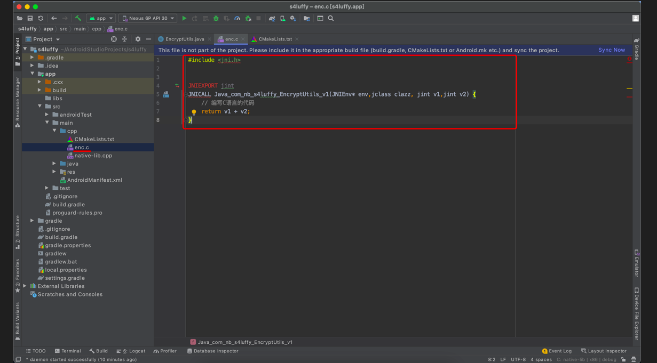This screenshot has height=363, width=657.
Task: Open the Event Log
Action: [557, 351]
